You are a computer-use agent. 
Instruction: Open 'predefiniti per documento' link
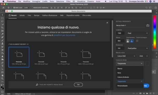click(64, 35)
